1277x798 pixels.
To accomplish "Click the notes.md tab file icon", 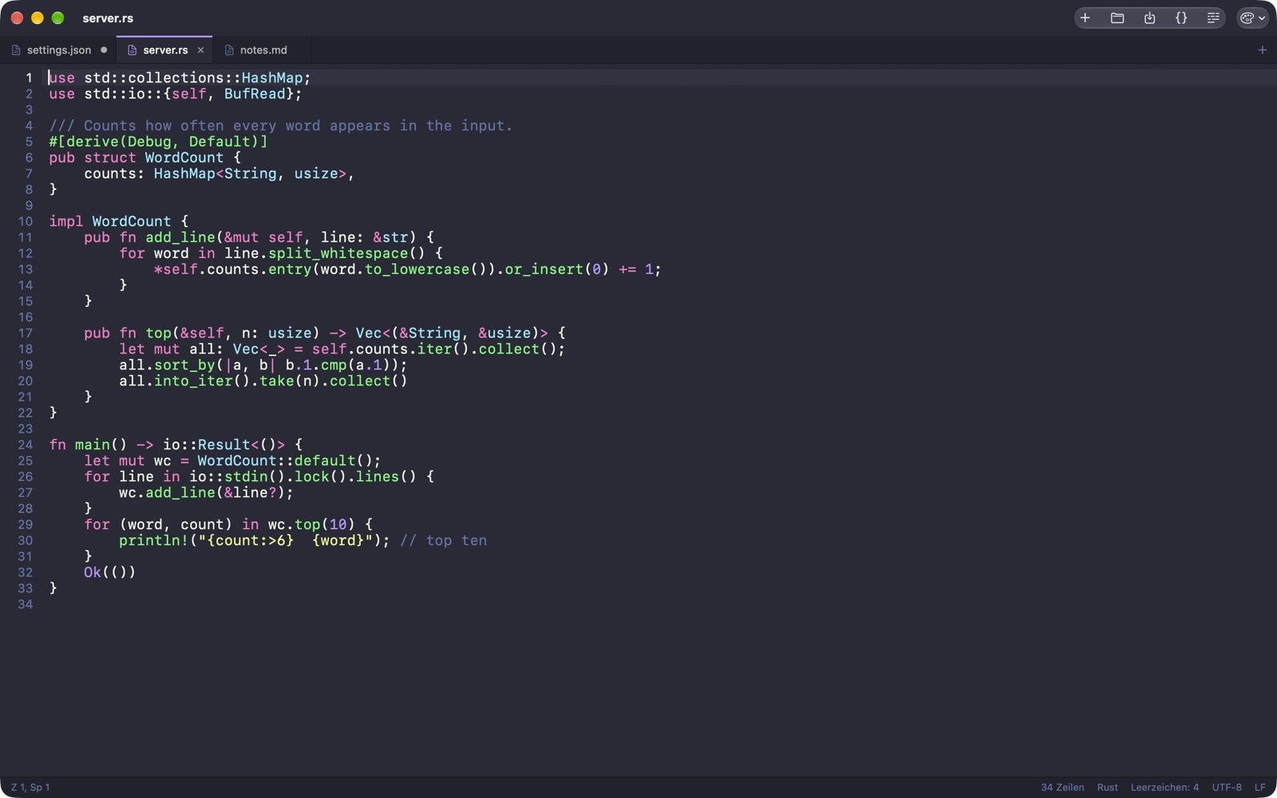I will click(x=229, y=49).
